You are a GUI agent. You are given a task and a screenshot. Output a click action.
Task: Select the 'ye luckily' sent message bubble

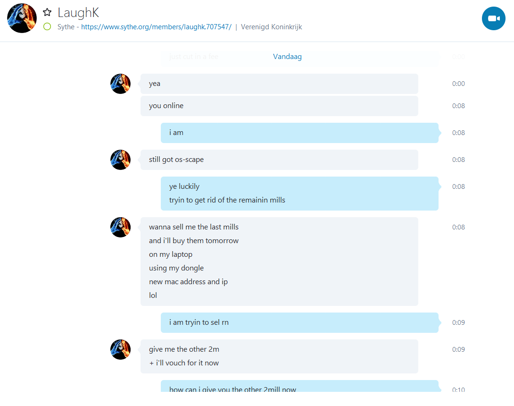coord(299,193)
